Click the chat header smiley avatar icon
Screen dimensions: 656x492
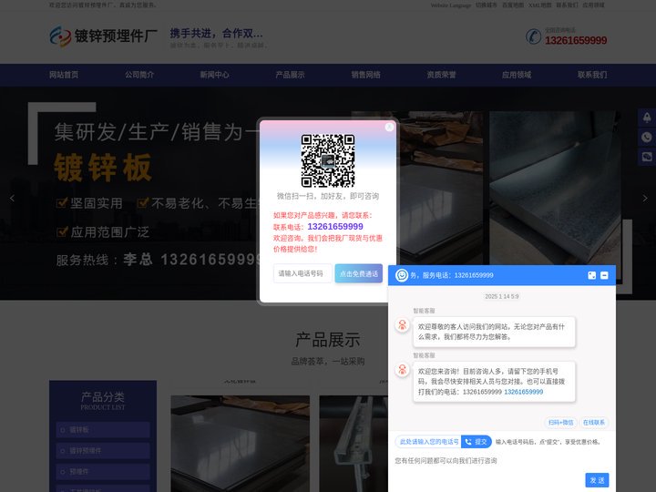[x=402, y=275]
